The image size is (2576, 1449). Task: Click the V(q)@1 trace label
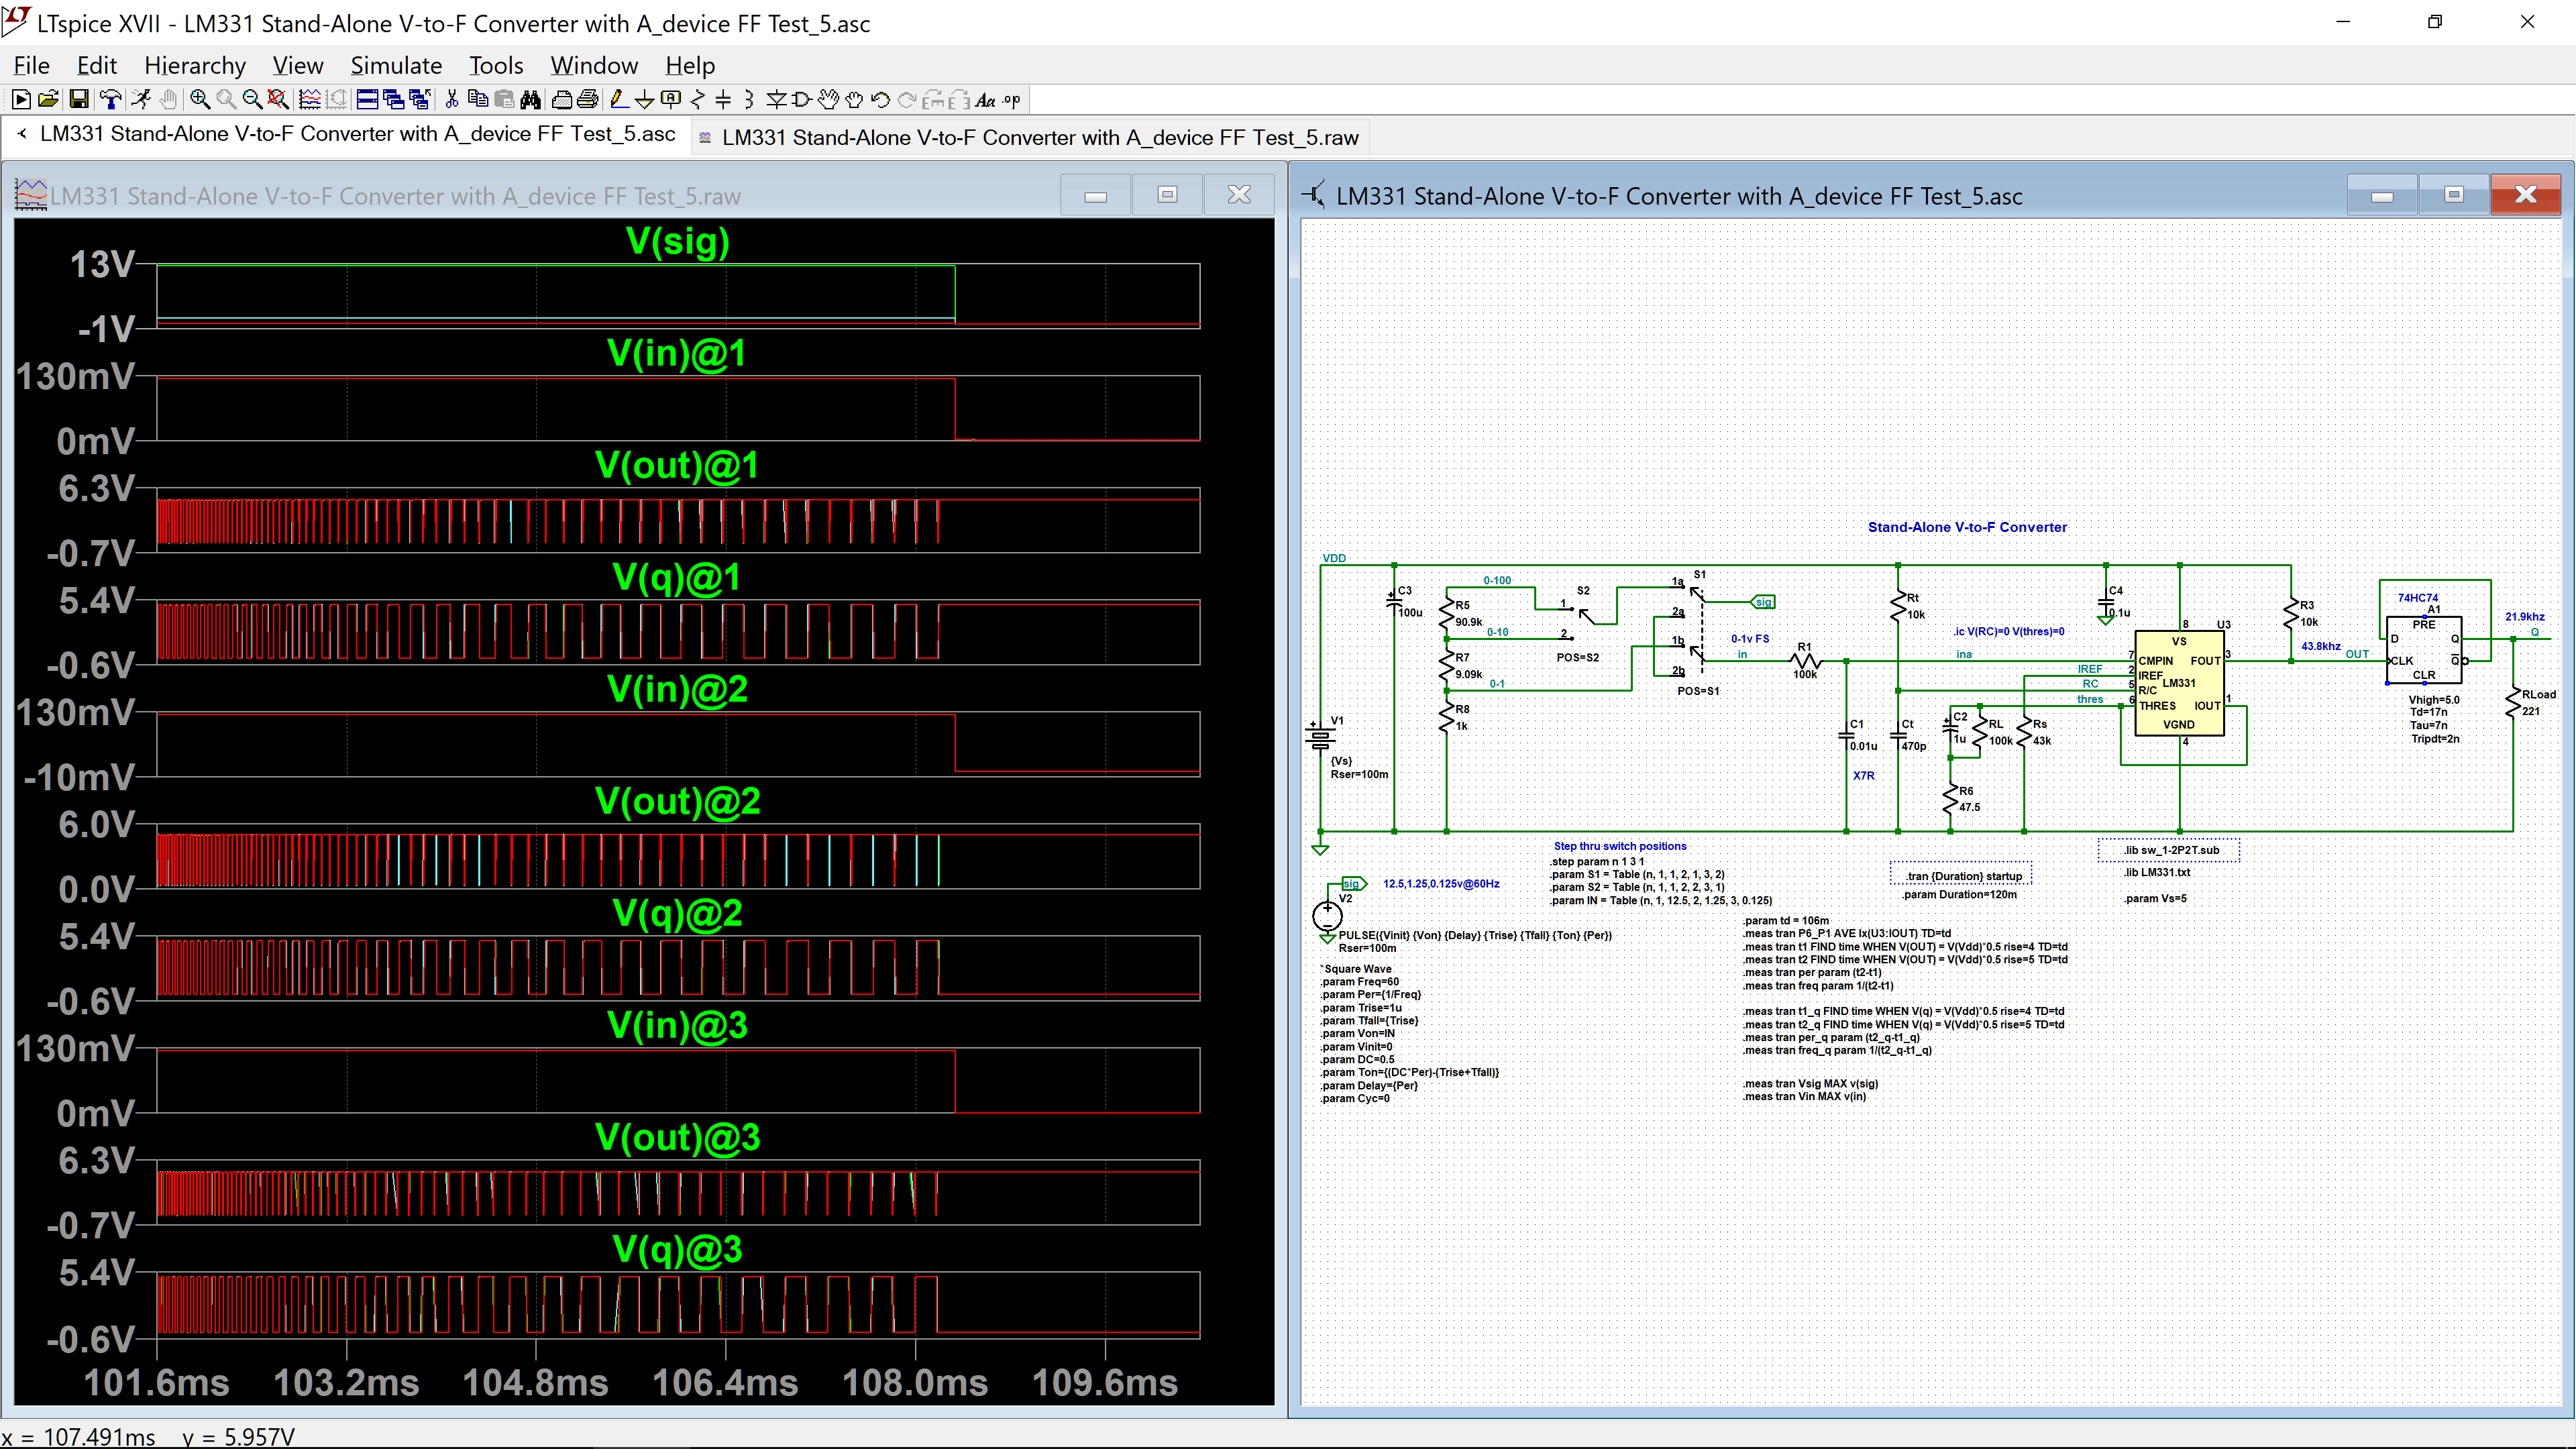pos(677,577)
